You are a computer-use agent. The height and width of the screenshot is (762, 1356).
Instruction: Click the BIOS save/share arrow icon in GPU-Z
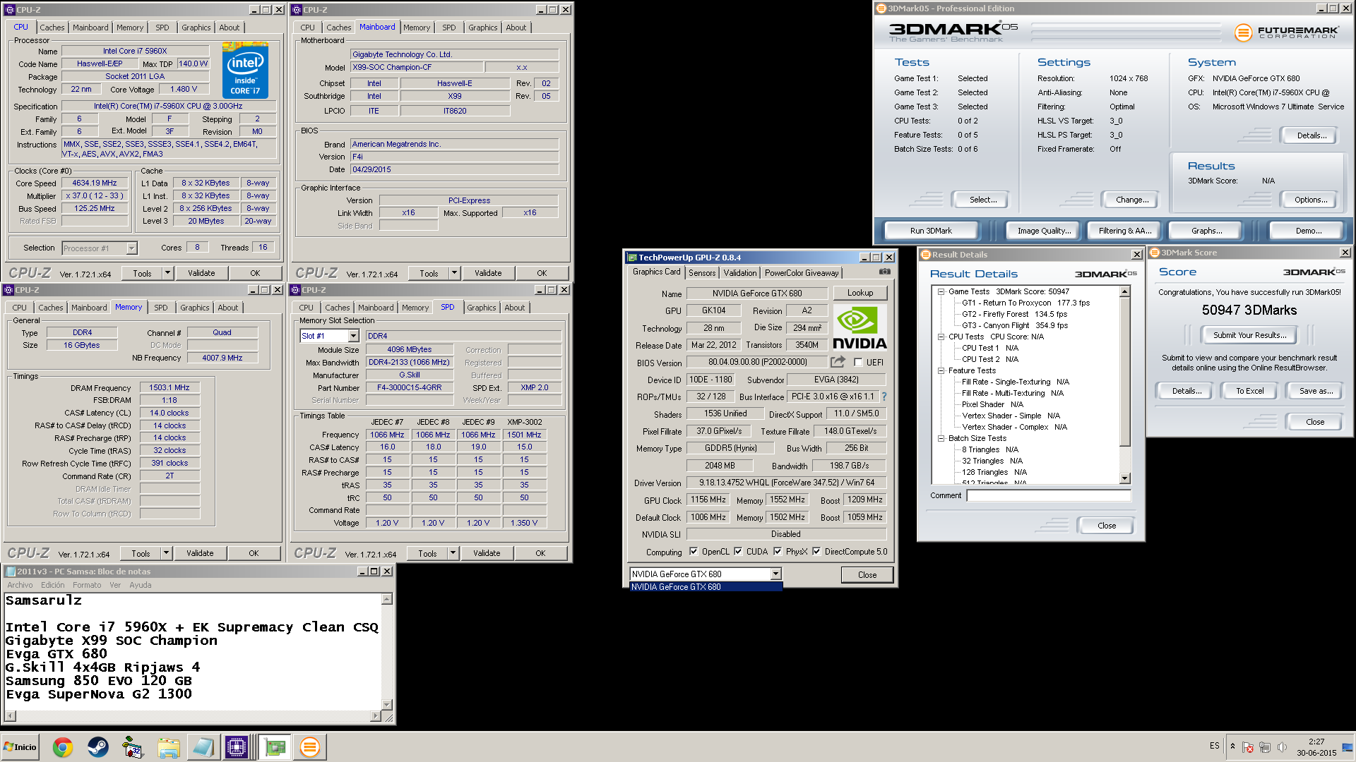coord(838,362)
